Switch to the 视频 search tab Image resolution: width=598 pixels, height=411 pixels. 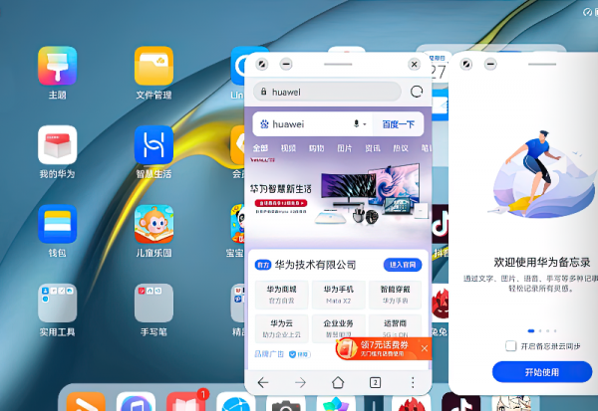click(288, 148)
